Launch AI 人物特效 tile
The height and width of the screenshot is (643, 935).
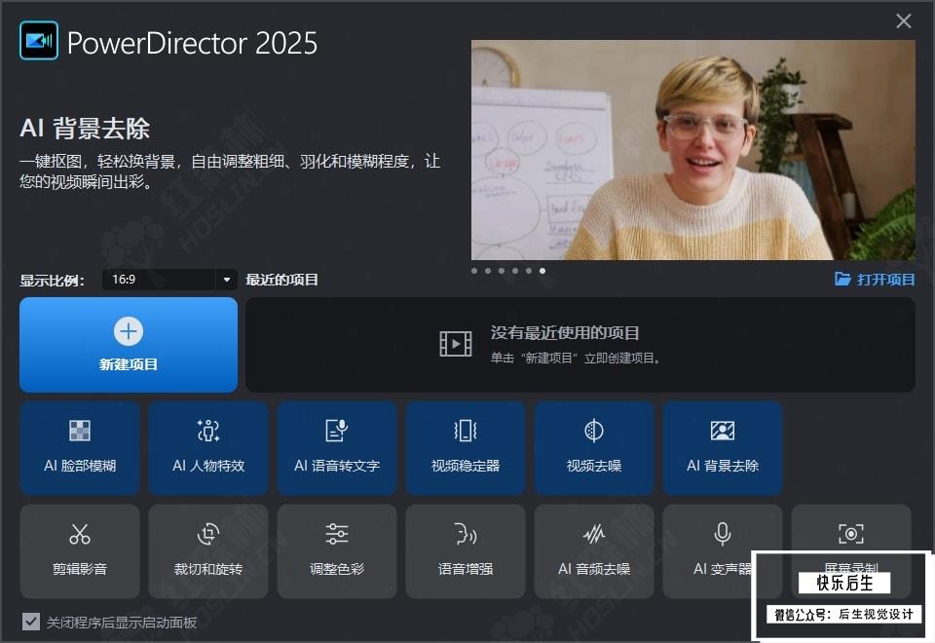[x=208, y=448]
